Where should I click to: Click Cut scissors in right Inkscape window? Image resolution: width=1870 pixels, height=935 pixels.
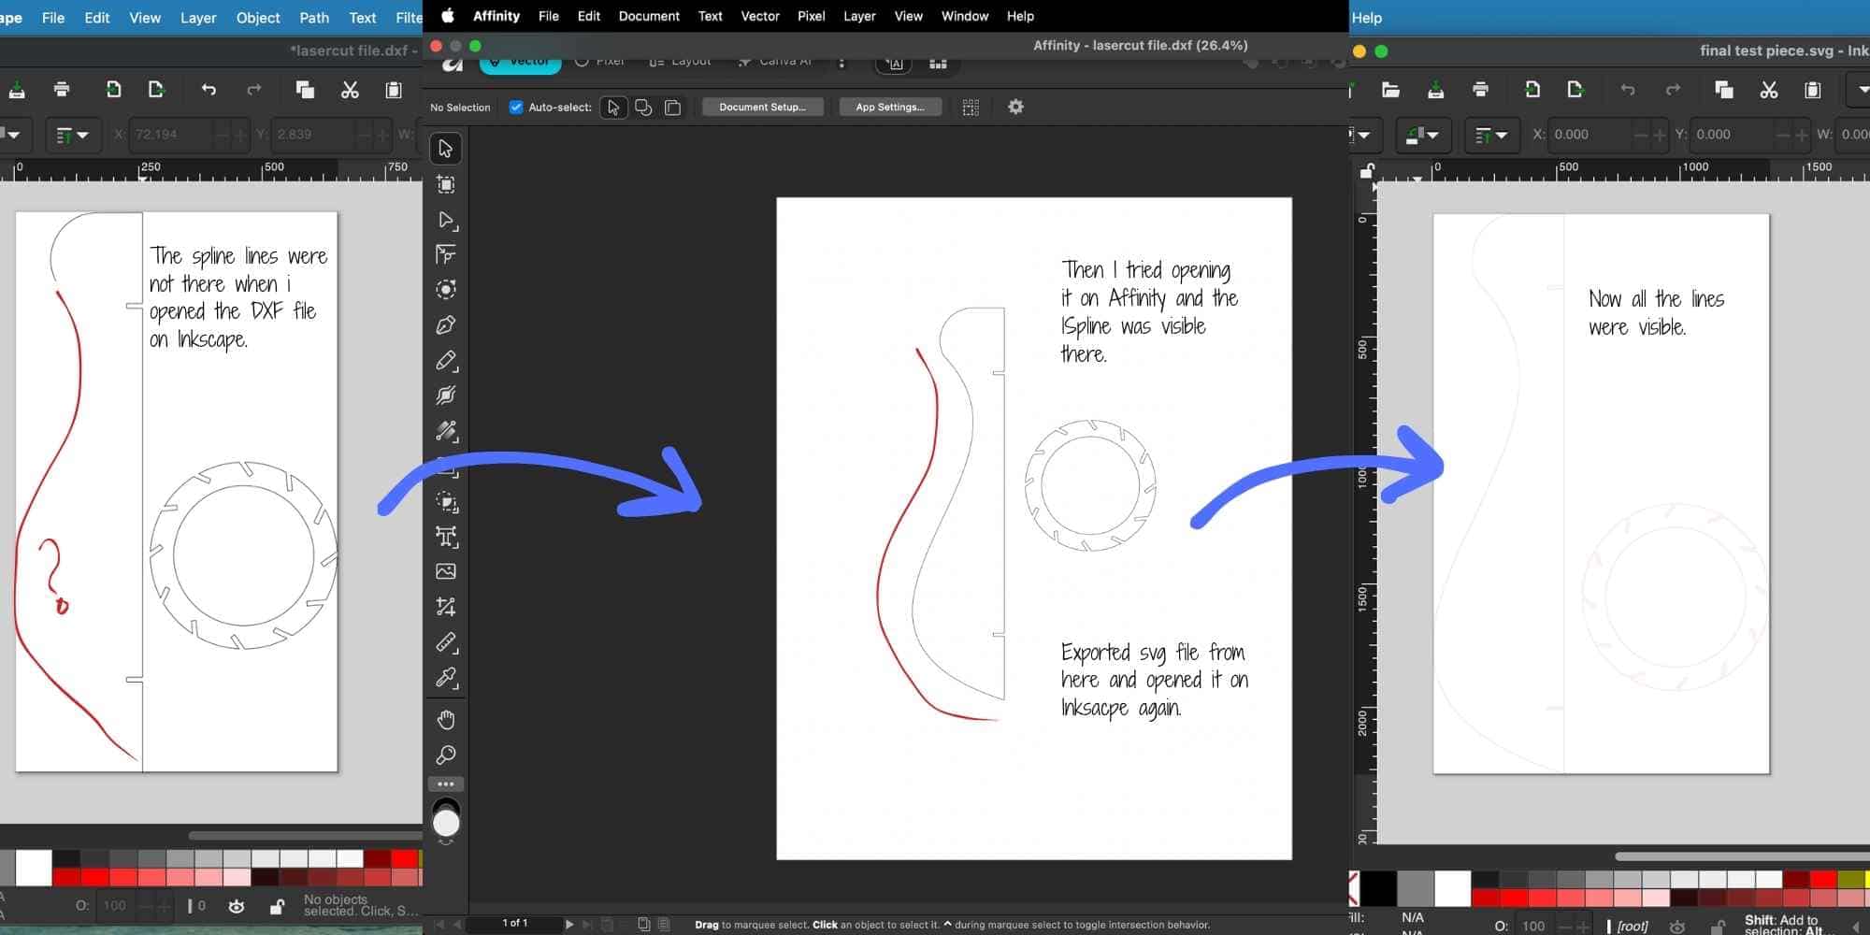pos(1768,90)
